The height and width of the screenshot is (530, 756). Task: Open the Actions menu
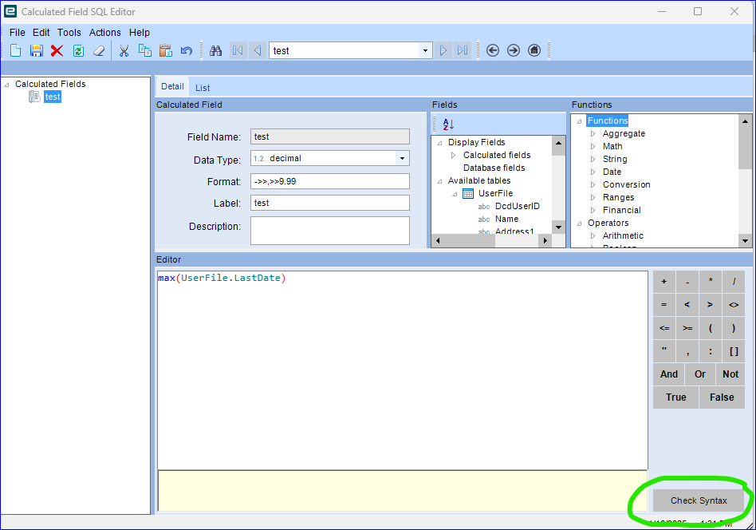104,33
